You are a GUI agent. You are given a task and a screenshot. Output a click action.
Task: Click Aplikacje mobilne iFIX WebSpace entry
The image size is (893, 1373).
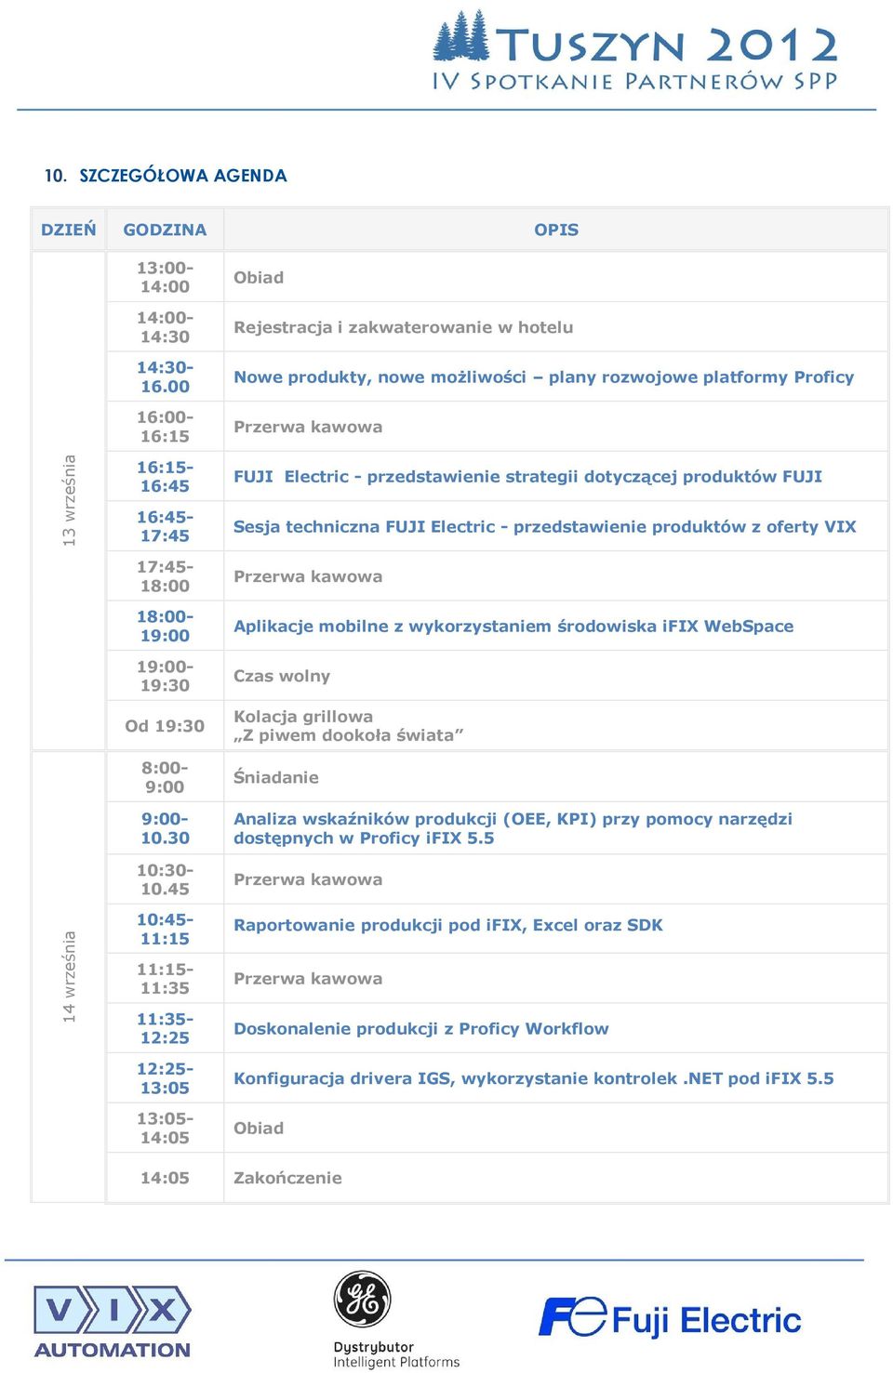(x=513, y=626)
